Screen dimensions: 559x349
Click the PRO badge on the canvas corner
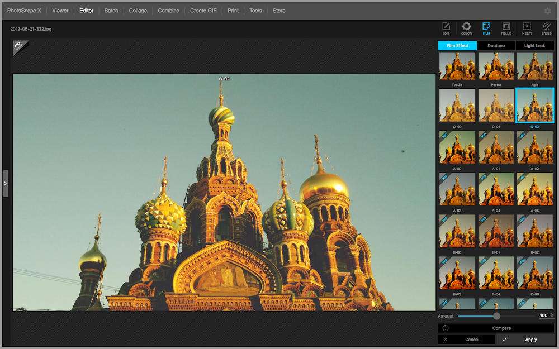pos(18,46)
